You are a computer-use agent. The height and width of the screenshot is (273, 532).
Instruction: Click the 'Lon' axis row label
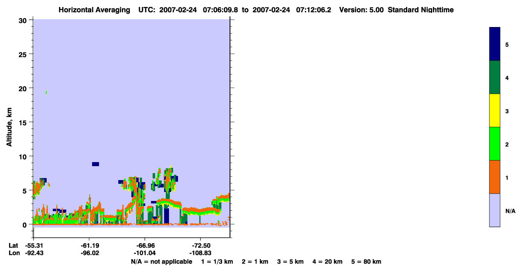[x=14, y=253]
